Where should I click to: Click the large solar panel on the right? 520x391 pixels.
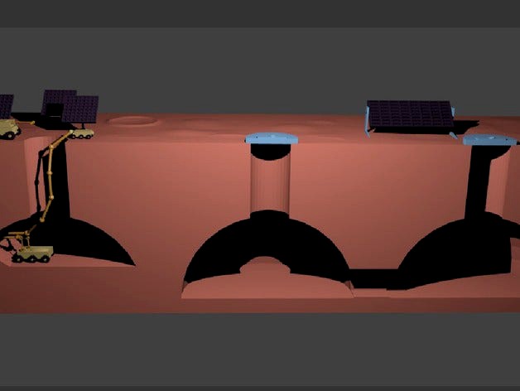409,114
